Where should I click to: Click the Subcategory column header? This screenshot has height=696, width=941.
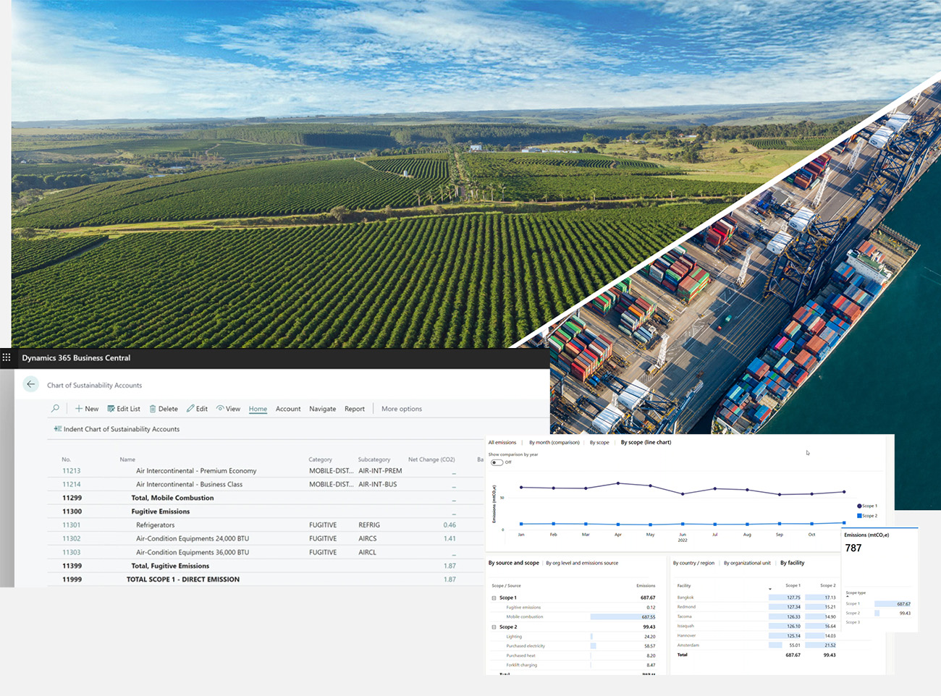point(374,459)
